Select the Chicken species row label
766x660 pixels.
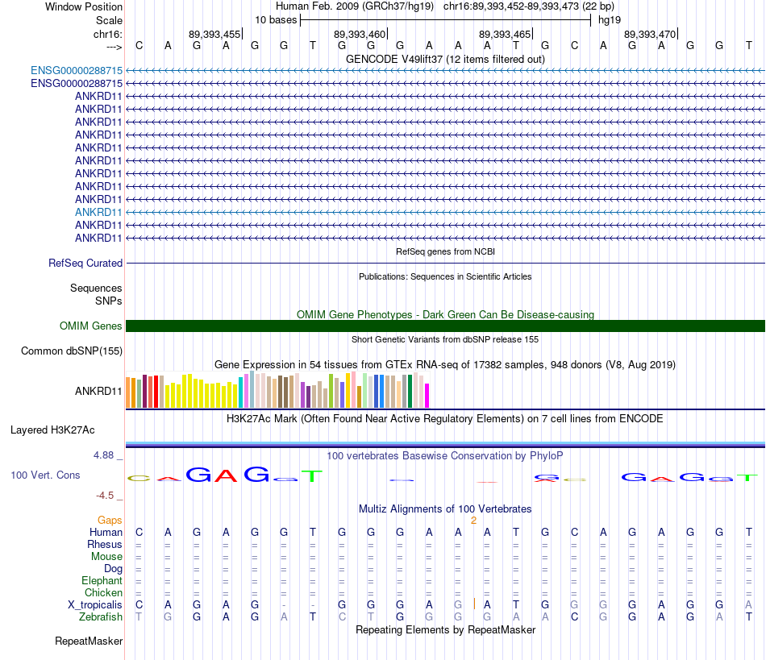[x=103, y=592]
